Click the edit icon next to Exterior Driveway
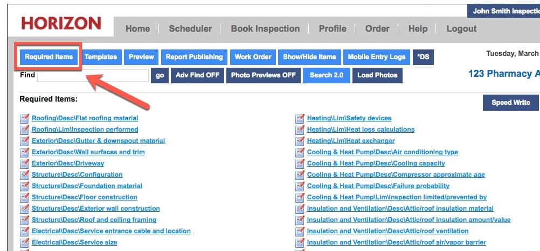 tap(24, 163)
